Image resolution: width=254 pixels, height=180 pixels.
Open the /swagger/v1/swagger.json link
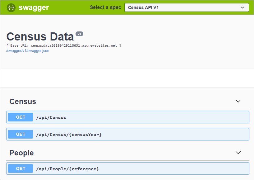28,51
